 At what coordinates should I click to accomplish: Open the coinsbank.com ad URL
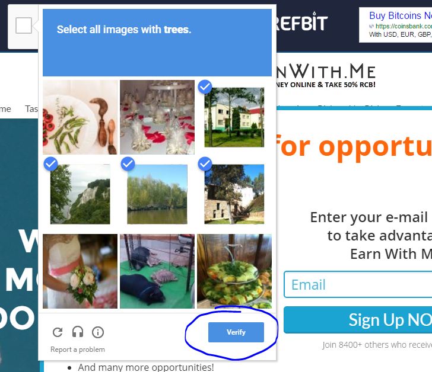404,26
